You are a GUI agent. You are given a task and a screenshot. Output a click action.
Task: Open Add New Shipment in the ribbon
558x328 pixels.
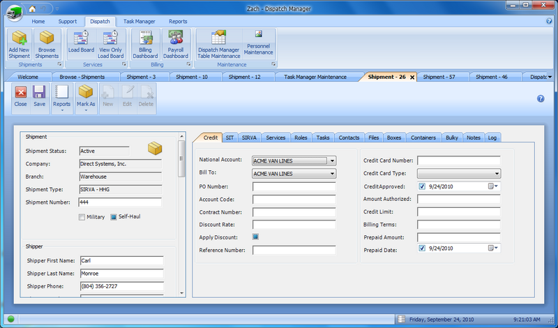pyautogui.click(x=20, y=45)
